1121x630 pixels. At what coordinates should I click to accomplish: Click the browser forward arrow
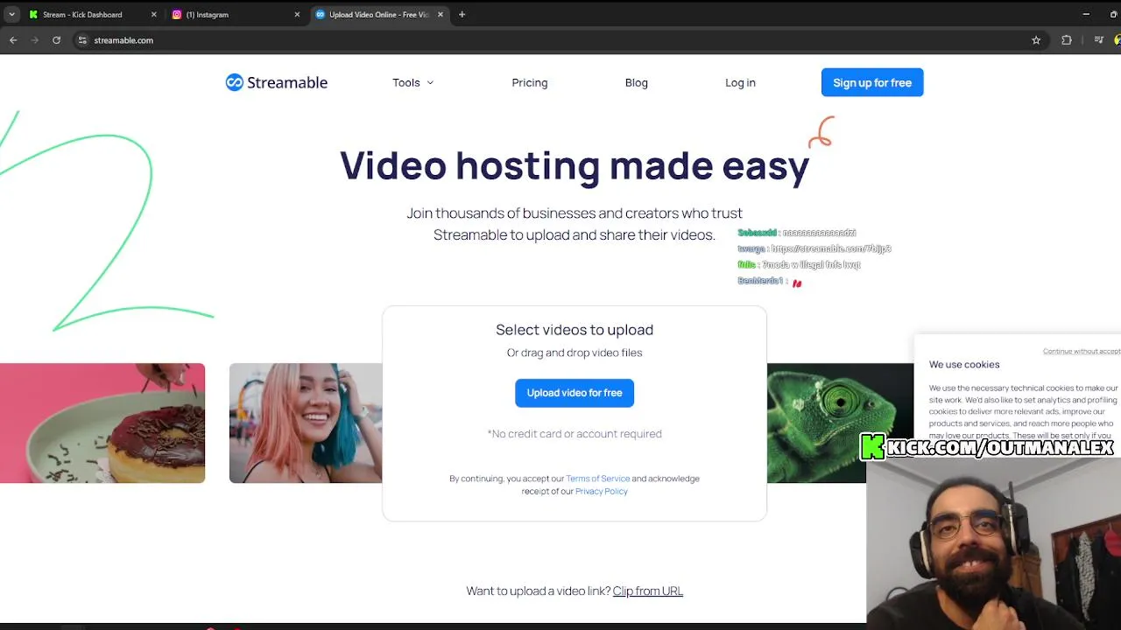(35, 40)
